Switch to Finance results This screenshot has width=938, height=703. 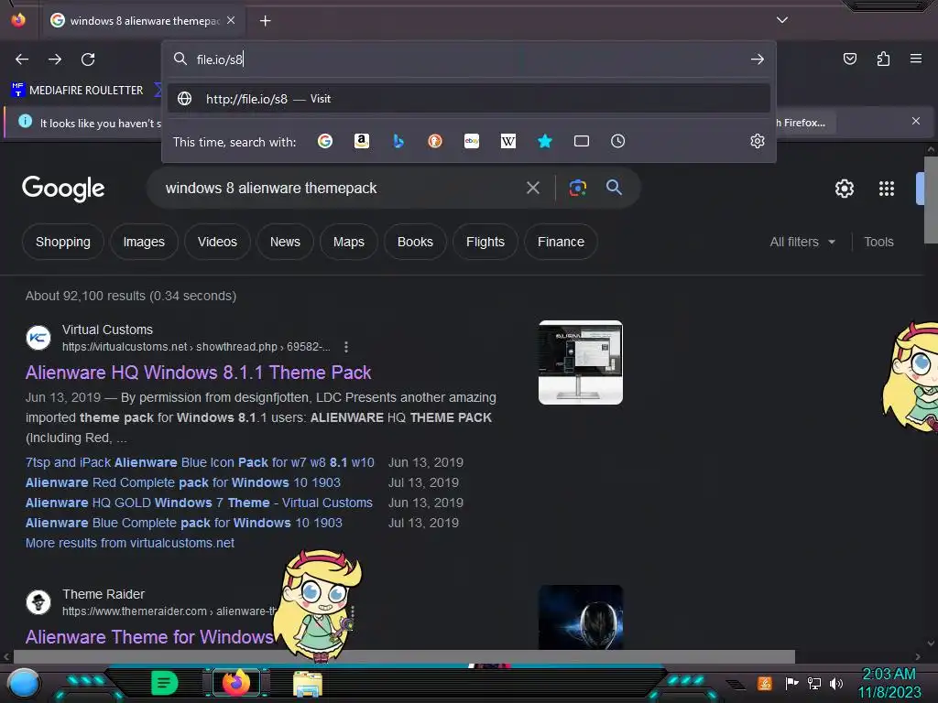pyautogui.click(x=561, y=242)
